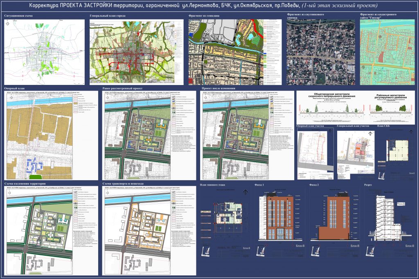The width and height of the screenshot is (419, 279).
Task: Open the project-after-changes plan drawing
Action: click(x=247, y=136)
